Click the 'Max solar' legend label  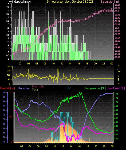tap(38, 86)
